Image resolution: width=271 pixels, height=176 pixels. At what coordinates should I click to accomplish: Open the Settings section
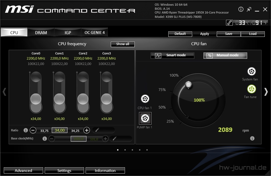[x=64, y=171]
